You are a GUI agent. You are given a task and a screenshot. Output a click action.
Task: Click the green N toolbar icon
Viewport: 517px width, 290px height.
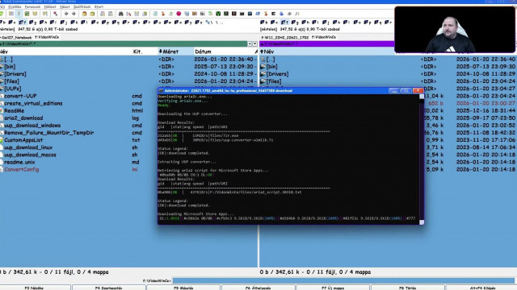(x=218, y=14)
